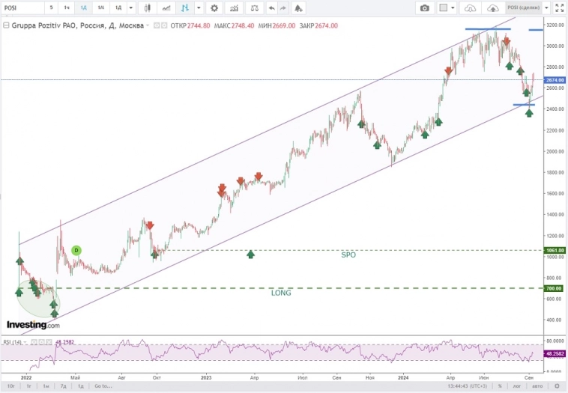Open chart settings gear icon

[214, 7]
